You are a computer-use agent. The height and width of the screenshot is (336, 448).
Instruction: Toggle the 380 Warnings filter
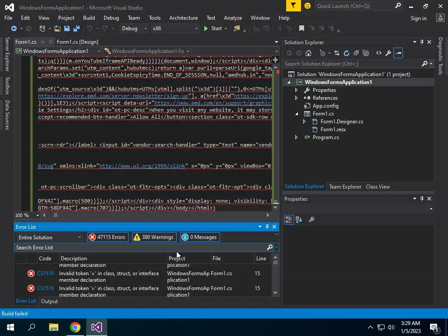(x=154, y=237)
